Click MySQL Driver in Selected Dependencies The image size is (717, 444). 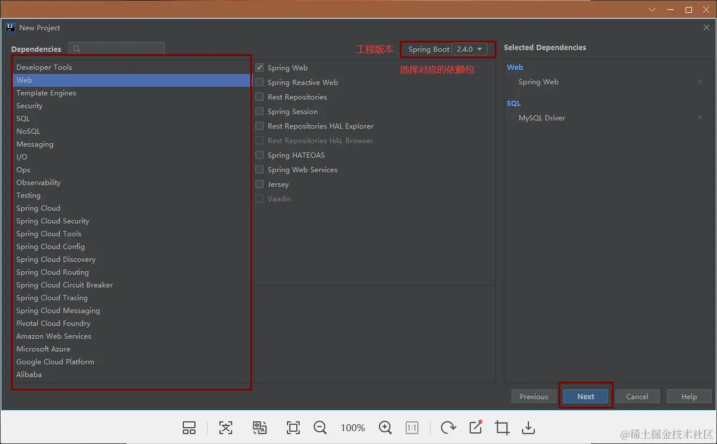click(x=542, y=118)
